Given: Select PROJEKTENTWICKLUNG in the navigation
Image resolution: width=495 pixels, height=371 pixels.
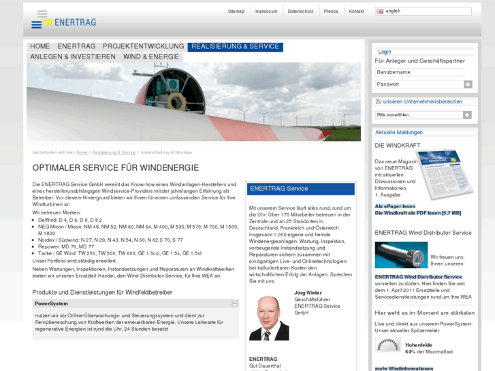Looking at the screenshot, I should [x=143, y=46].
